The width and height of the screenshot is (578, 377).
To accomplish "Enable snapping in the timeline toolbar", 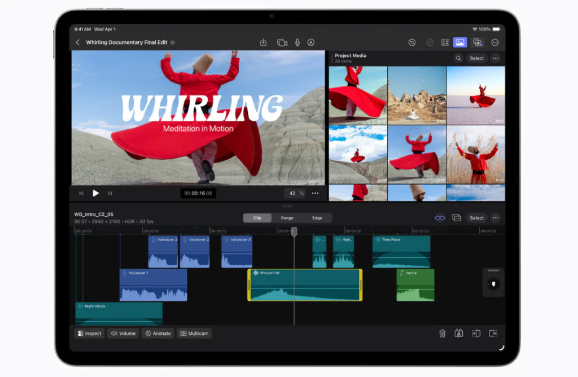I will 440,218.
